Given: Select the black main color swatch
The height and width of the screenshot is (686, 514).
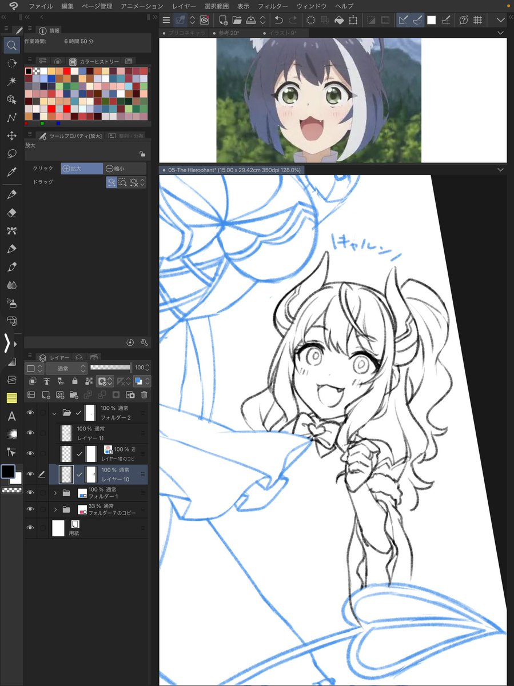Looking at the screenshot, I should (x=8, y=472).
